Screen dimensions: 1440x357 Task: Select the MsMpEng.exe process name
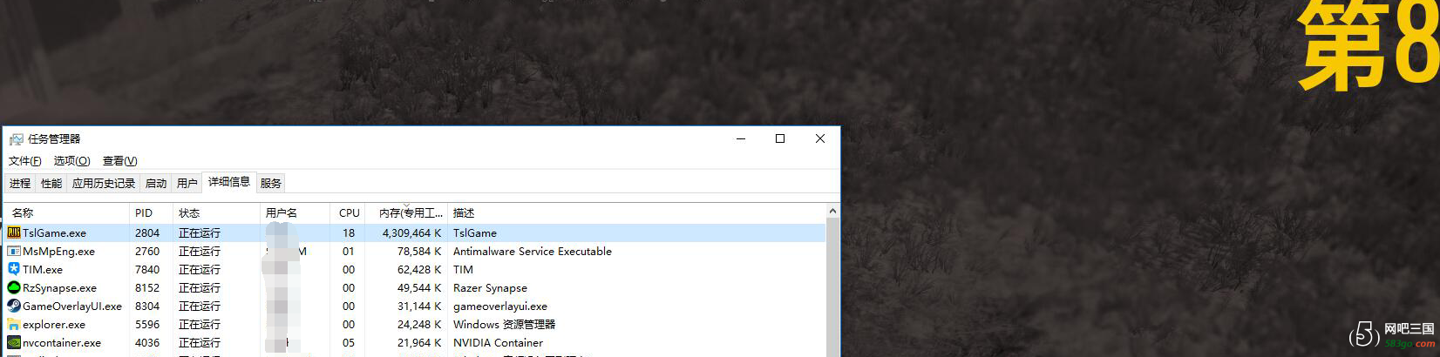(58, 251)
